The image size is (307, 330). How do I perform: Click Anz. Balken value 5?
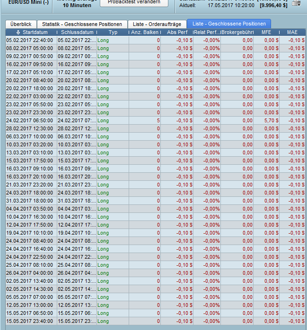[158, 120]
